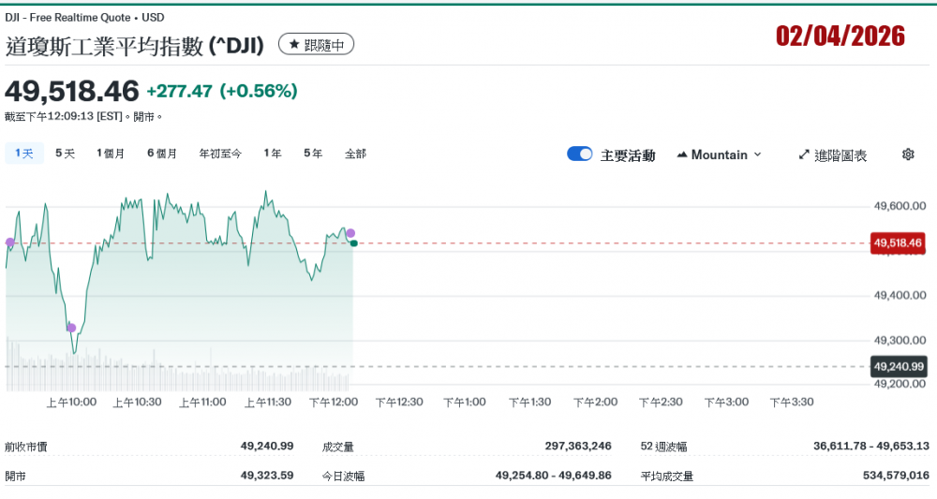Click the purple marker at chart start

(10, 242)
